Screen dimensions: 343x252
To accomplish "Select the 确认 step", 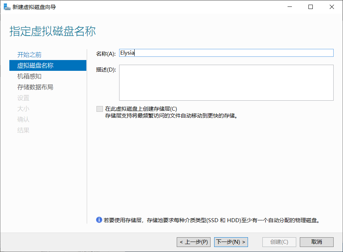I will 23,119.
